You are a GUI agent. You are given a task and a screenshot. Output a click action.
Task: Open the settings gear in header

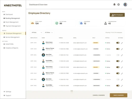pyautogui.click(x=119, y=4)
